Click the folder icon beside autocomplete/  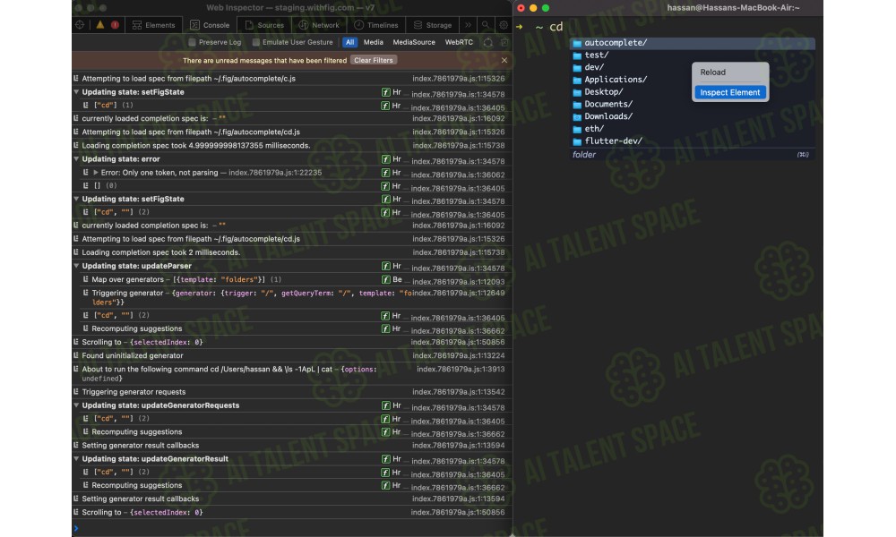tap(577, 43)
